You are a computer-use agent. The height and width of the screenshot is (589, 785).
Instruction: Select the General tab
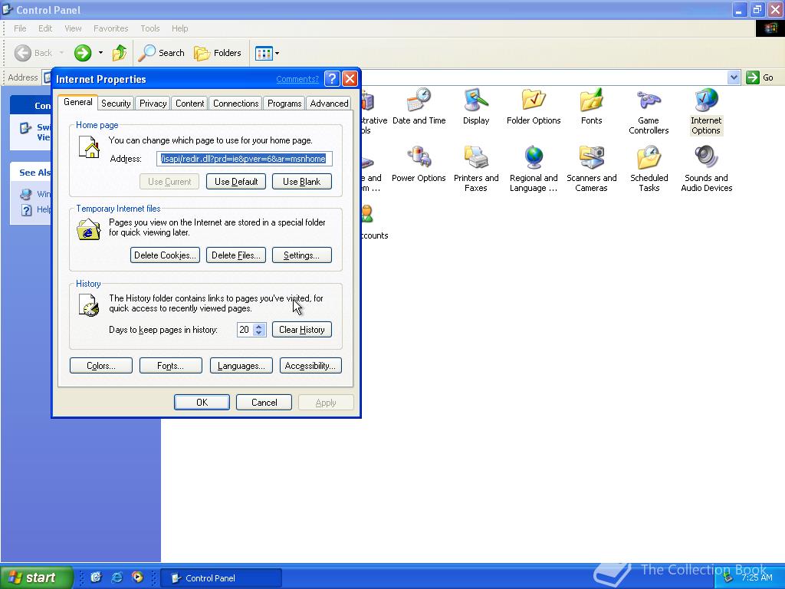click(x=78, y=102)
